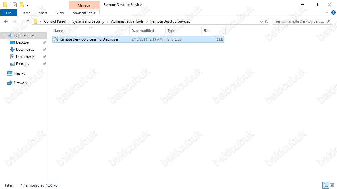The width and height of the screenshot is (337, 189).
Task: Click the Remote Desktop Services breadcrumb
Action: (170, 21)
